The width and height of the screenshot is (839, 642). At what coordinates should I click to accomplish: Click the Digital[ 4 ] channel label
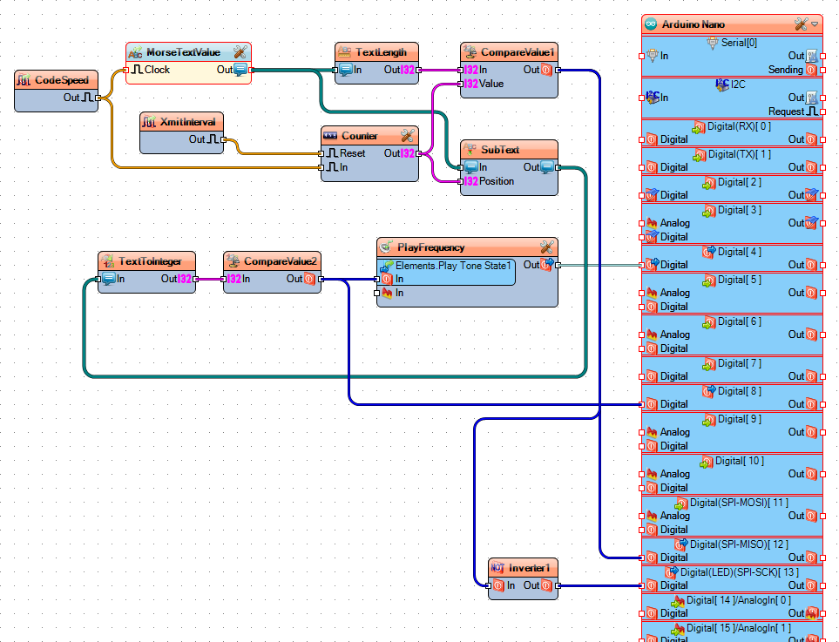click(x=739, y=252)
